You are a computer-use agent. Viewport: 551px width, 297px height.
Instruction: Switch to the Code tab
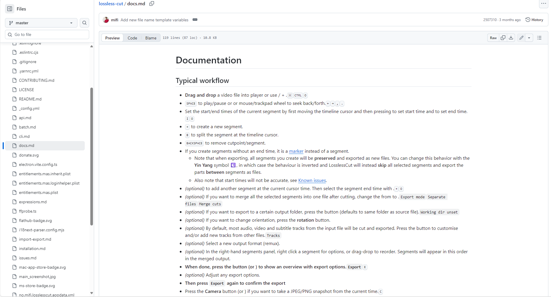coord(132,38)
